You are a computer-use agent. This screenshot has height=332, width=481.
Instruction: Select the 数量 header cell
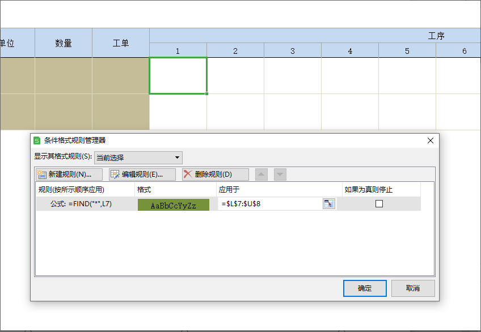tap(64, 43)
